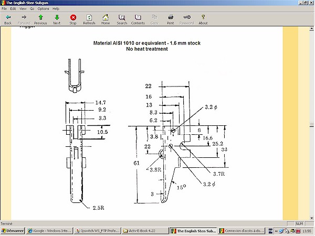The height and width of the screenshot is (236, 315).
Task: Click the red Stop icon
Action: tap(73, 17)
